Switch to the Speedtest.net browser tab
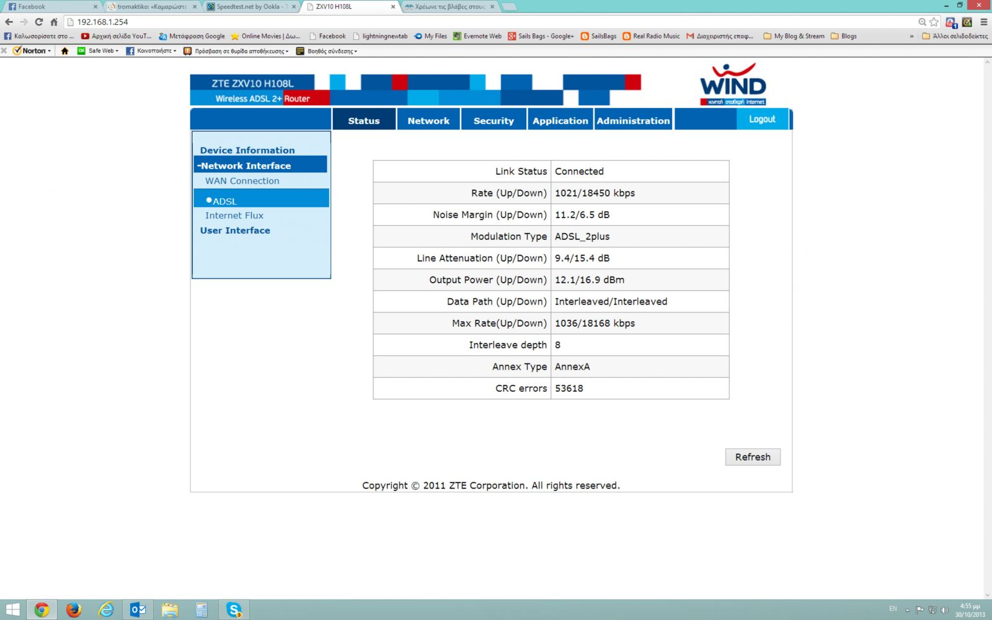The width and height of the screenshot is (992, 620). (250, 6)
